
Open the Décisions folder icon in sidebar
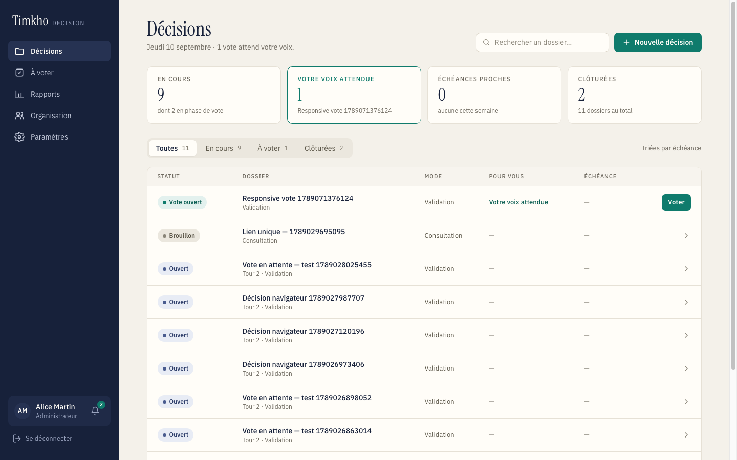pos(19,51)
